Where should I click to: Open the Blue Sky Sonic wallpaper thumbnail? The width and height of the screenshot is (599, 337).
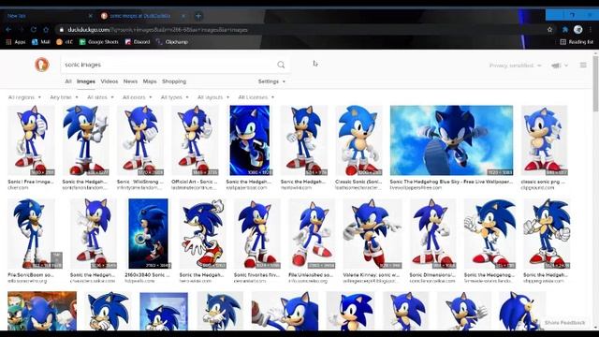pyautogui.click(x=451, y=140)
